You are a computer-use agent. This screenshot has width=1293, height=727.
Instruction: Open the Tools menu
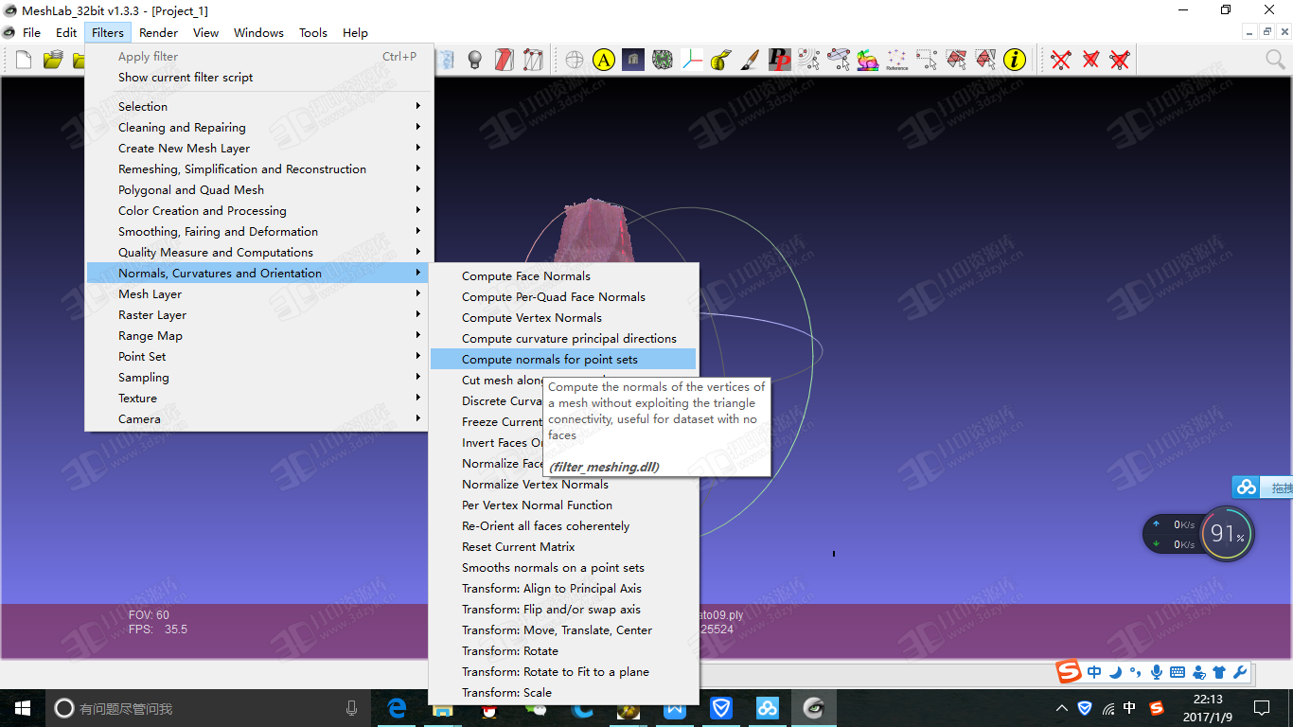pyautogui.click(x=313, y=32)
